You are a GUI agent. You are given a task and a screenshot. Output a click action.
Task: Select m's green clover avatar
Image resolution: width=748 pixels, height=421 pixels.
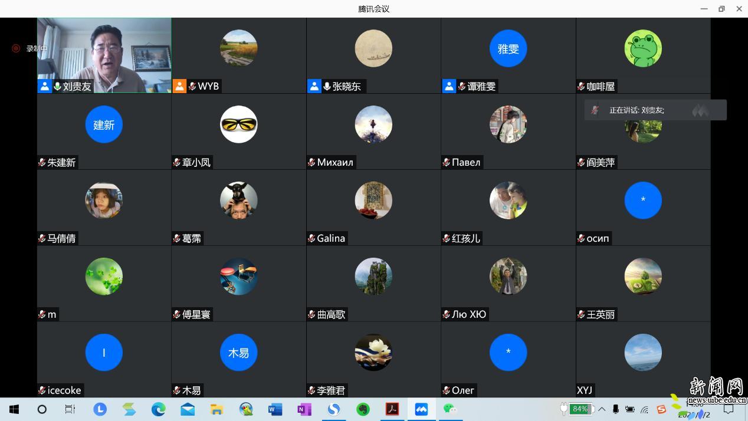104,277
